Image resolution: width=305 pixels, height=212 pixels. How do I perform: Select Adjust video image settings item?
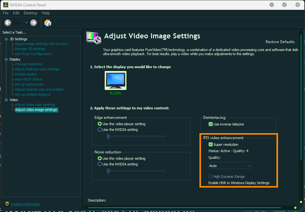36,110
